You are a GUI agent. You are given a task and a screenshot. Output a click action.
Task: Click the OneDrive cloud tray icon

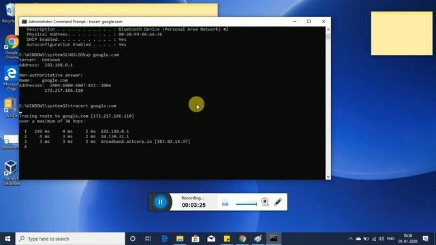point(358,239)
